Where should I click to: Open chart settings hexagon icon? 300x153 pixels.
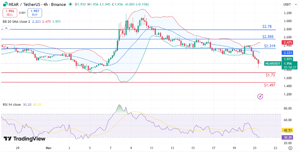pyautogui.click(x=290, y=148)
